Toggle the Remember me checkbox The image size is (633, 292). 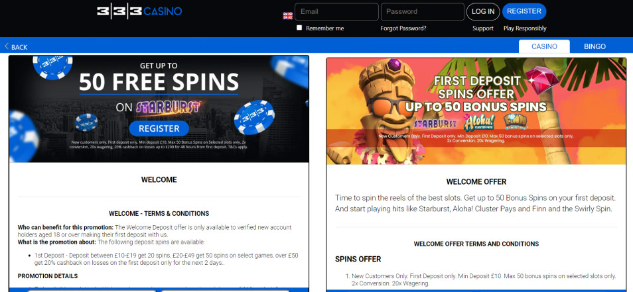[x=299, y=28]
